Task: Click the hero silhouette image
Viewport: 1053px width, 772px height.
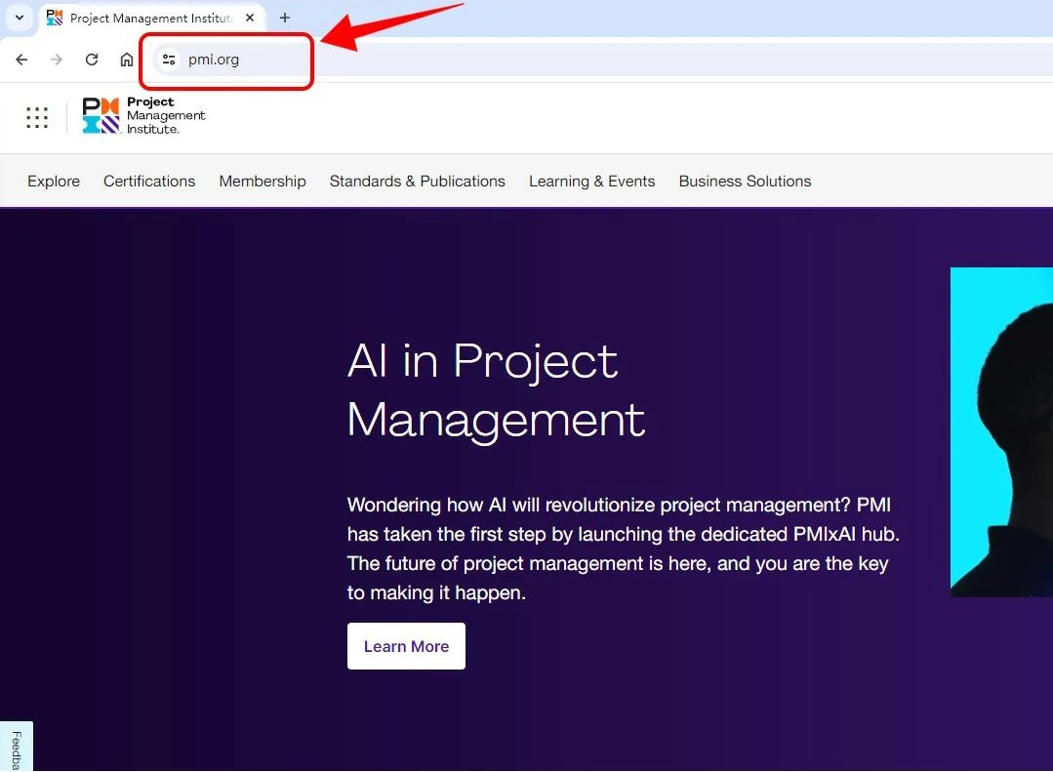Action: [x=1001, y=432]
